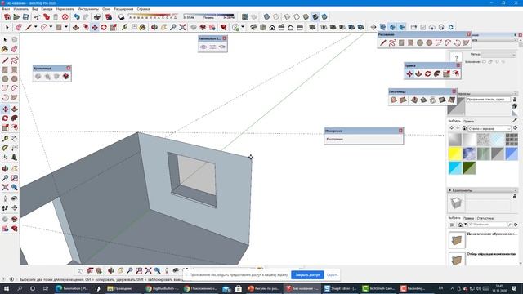Click the Sandbox Smoove tool icon
The height and width of the screenshot is (294, 523).
tap(414, 100)
